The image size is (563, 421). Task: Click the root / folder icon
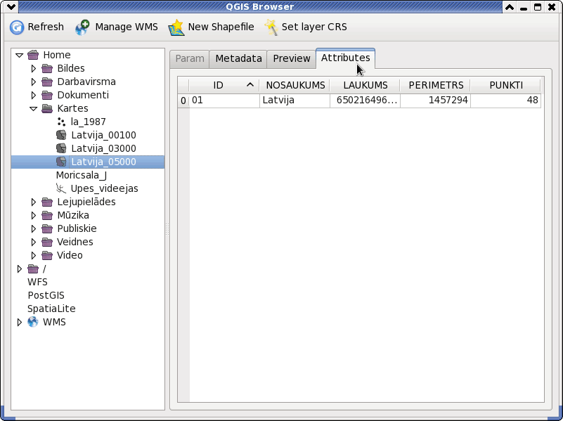33,268
